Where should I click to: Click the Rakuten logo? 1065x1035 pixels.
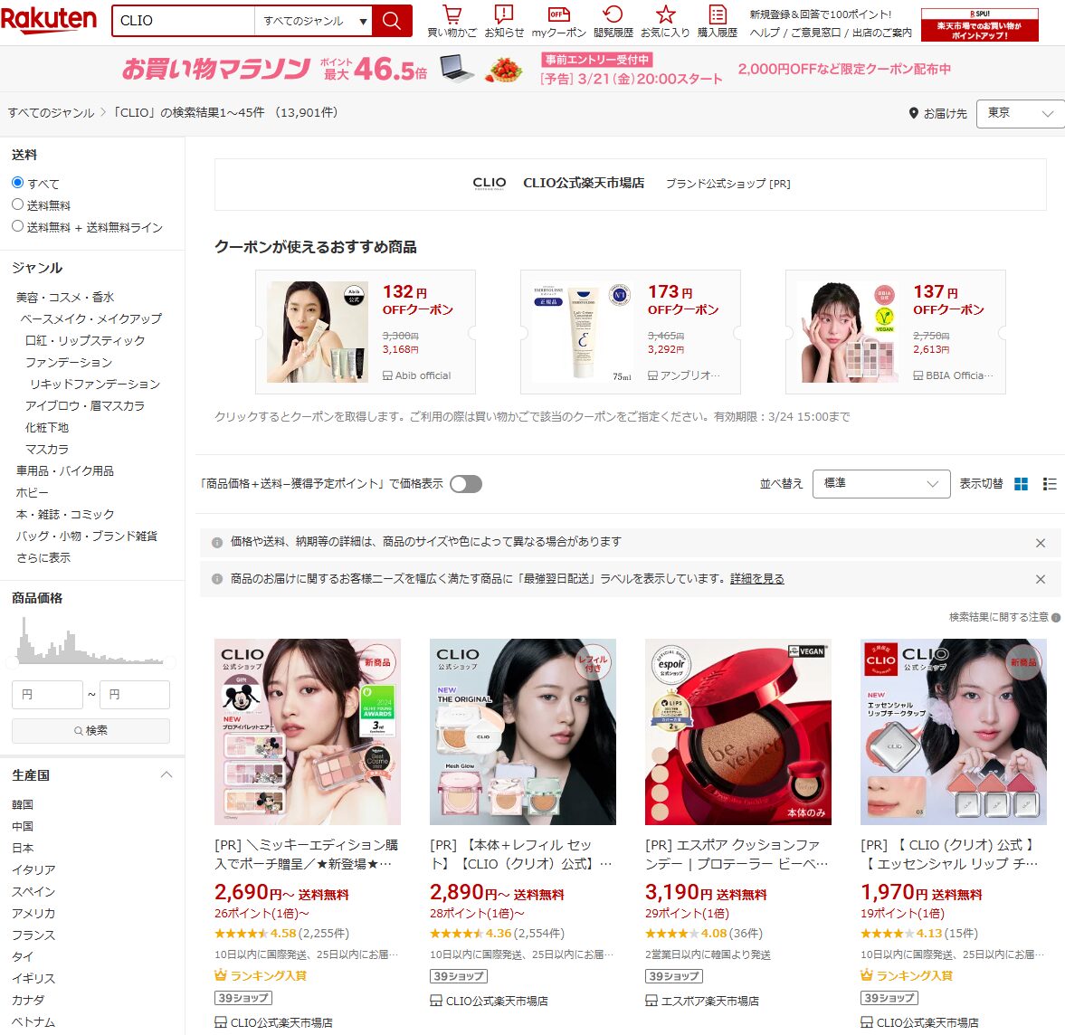(49, 20)
